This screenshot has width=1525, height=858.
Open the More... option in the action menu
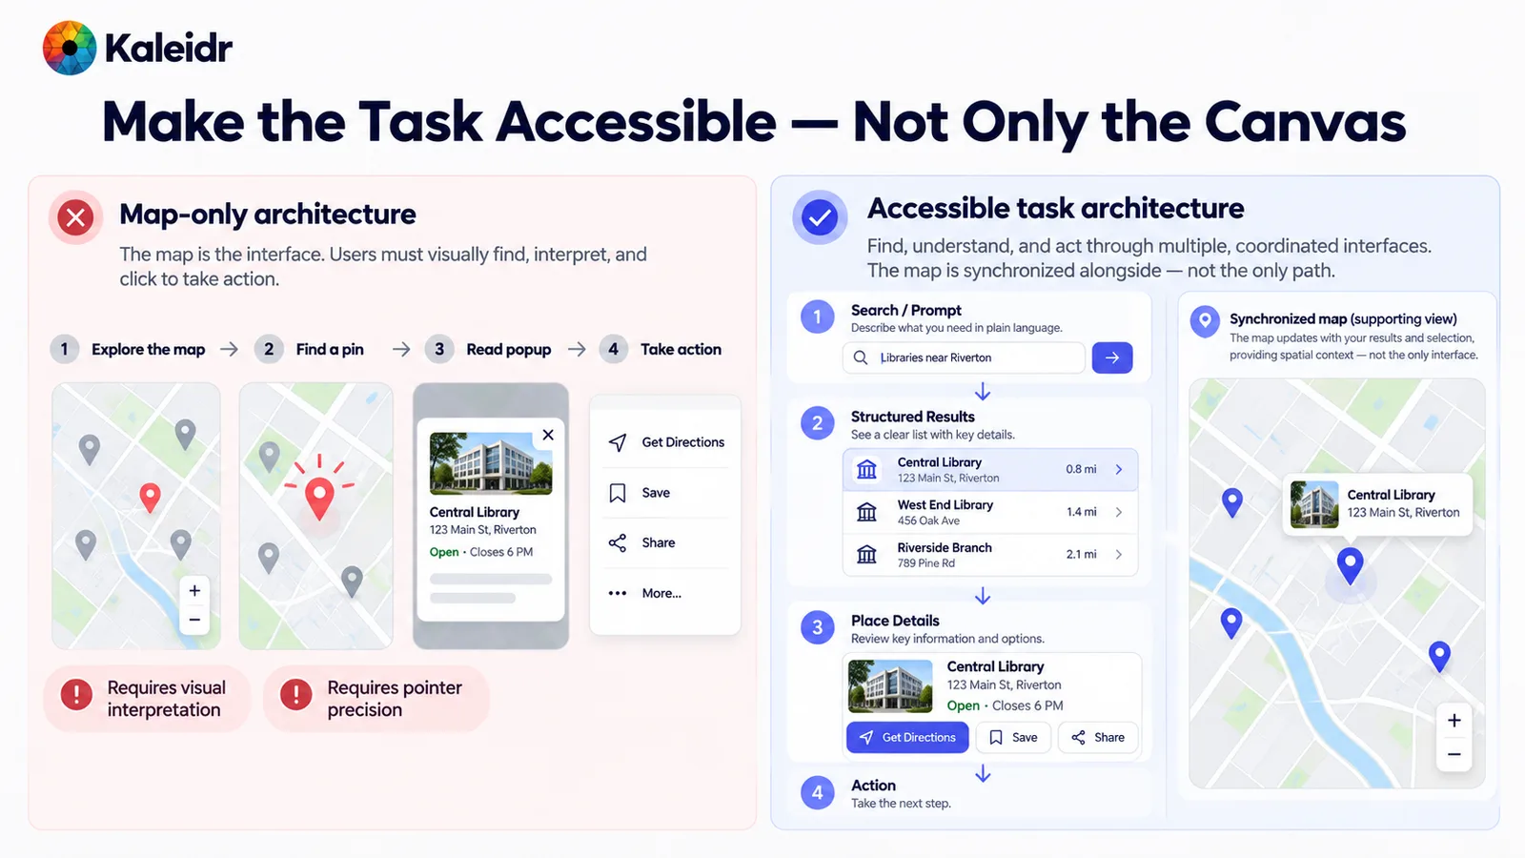pyautogui.click(x=665, y=593)
